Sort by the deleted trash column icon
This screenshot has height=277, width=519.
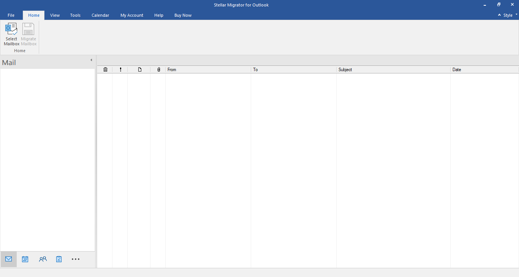point(105,70)
